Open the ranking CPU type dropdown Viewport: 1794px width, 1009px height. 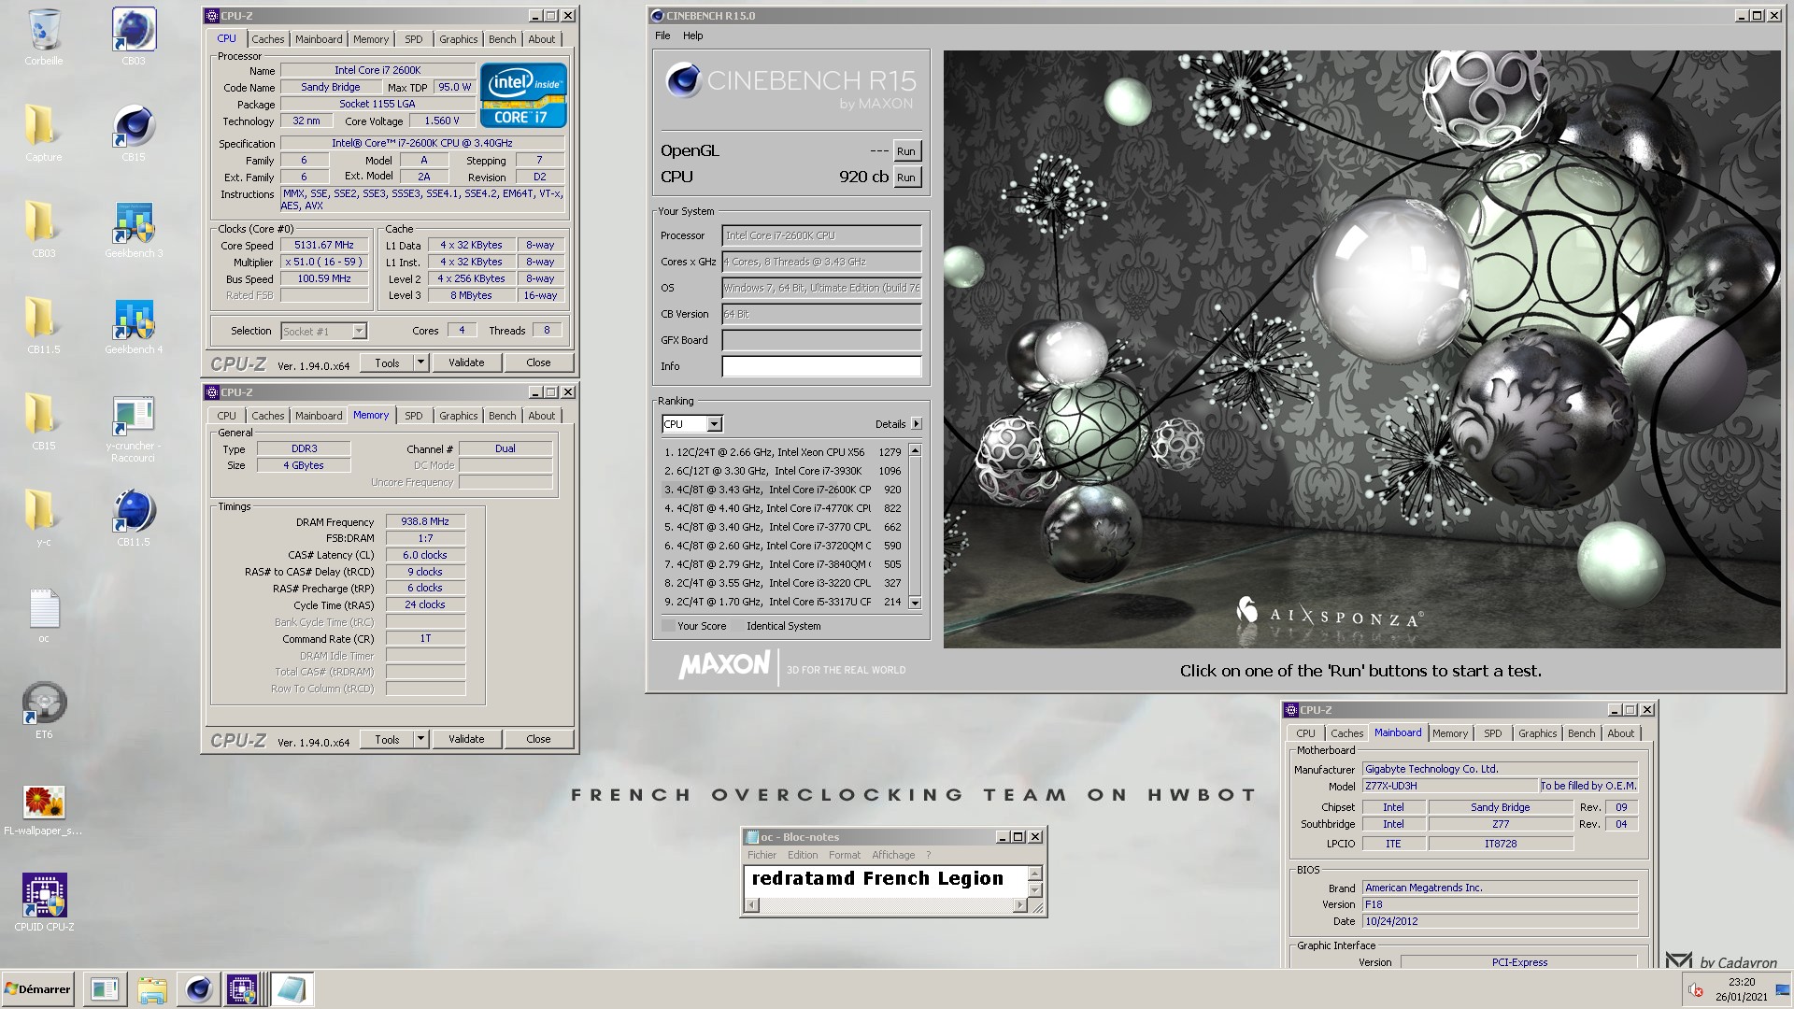[x=691, y=424]
